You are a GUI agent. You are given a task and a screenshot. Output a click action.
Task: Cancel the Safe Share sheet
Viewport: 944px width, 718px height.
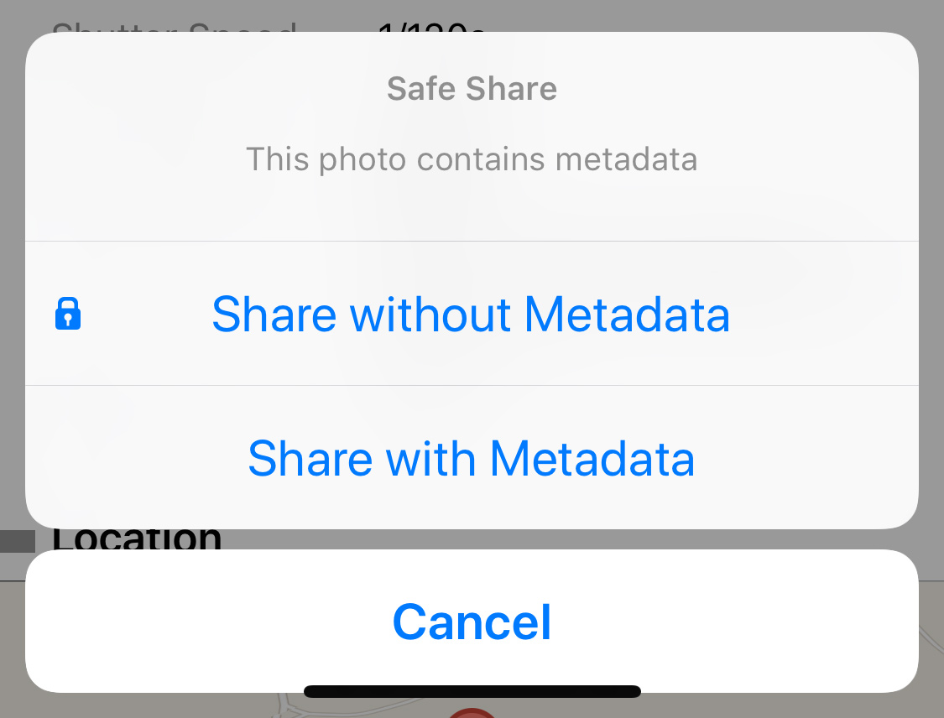coord(472,621)
